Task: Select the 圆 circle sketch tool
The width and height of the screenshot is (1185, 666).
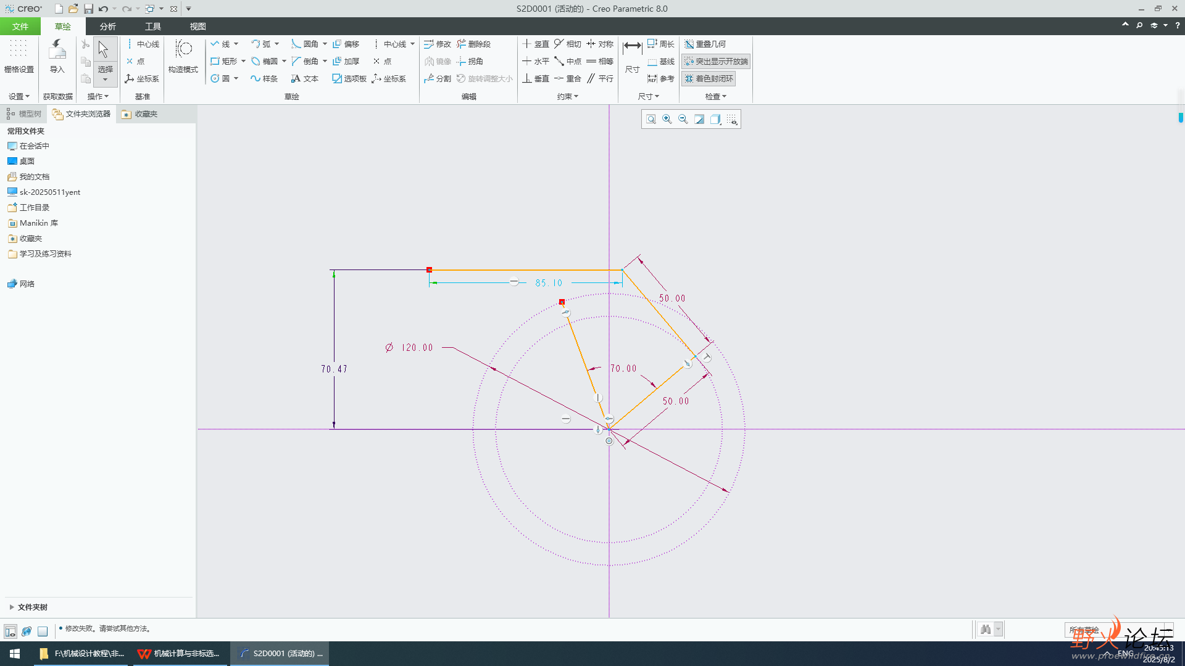Action: tap(220, 78)
